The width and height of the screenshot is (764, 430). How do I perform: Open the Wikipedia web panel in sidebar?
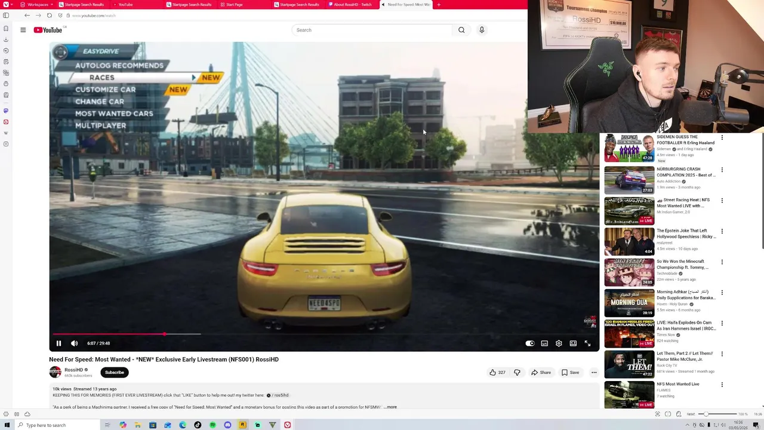6,133
